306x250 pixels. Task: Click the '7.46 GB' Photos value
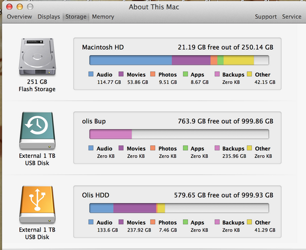pos(168,230)
